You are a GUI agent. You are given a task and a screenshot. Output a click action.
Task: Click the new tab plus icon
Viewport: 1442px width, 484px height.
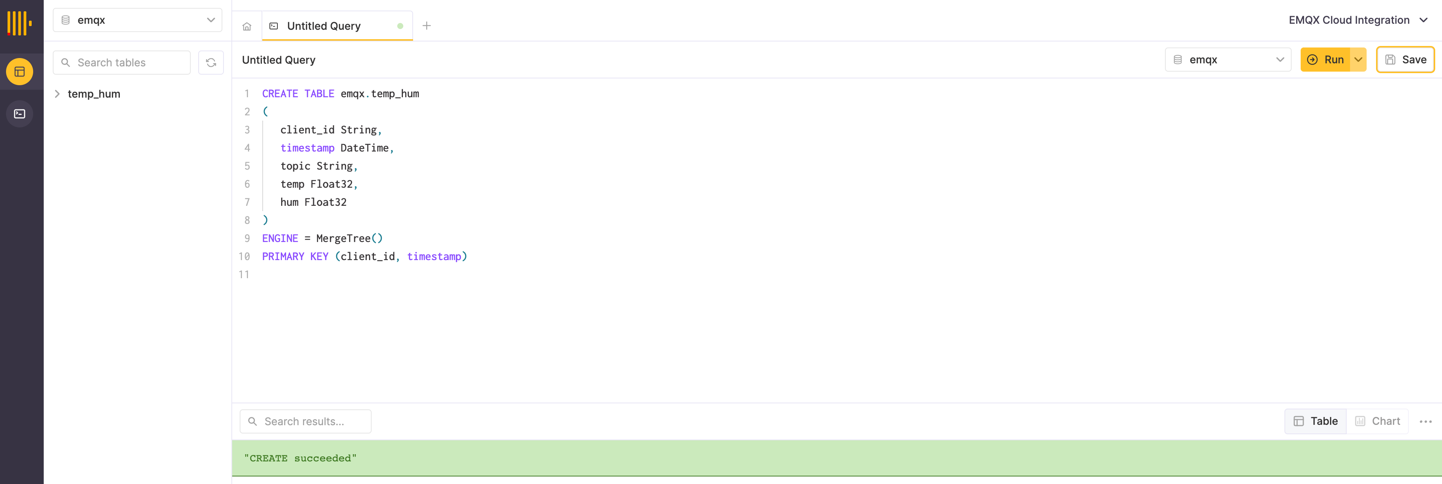pos(426,25)
